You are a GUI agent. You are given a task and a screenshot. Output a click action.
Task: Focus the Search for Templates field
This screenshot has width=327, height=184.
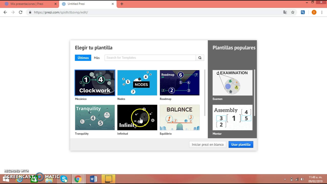pyautogui.click(x=150, y=58)
